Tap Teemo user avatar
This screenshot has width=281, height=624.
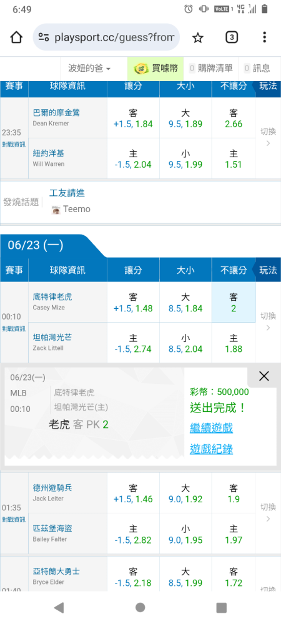56,210
